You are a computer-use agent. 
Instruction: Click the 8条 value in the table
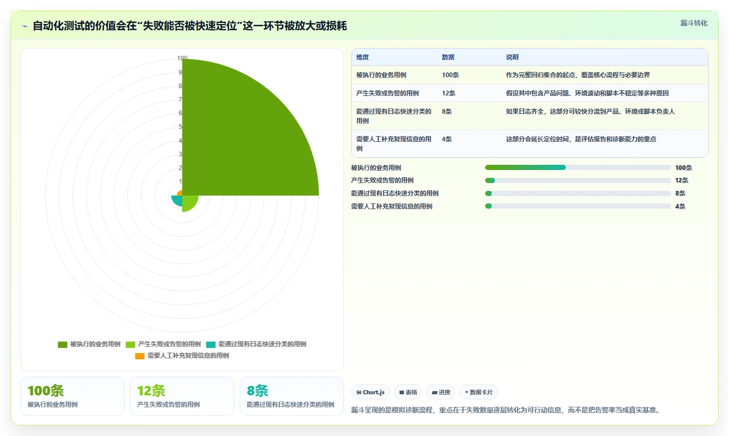coord(447,112)
